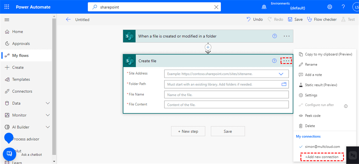This screenshot has width=359, height=164.
Task: Click the File Name input field
Action: tap(227, 94)
